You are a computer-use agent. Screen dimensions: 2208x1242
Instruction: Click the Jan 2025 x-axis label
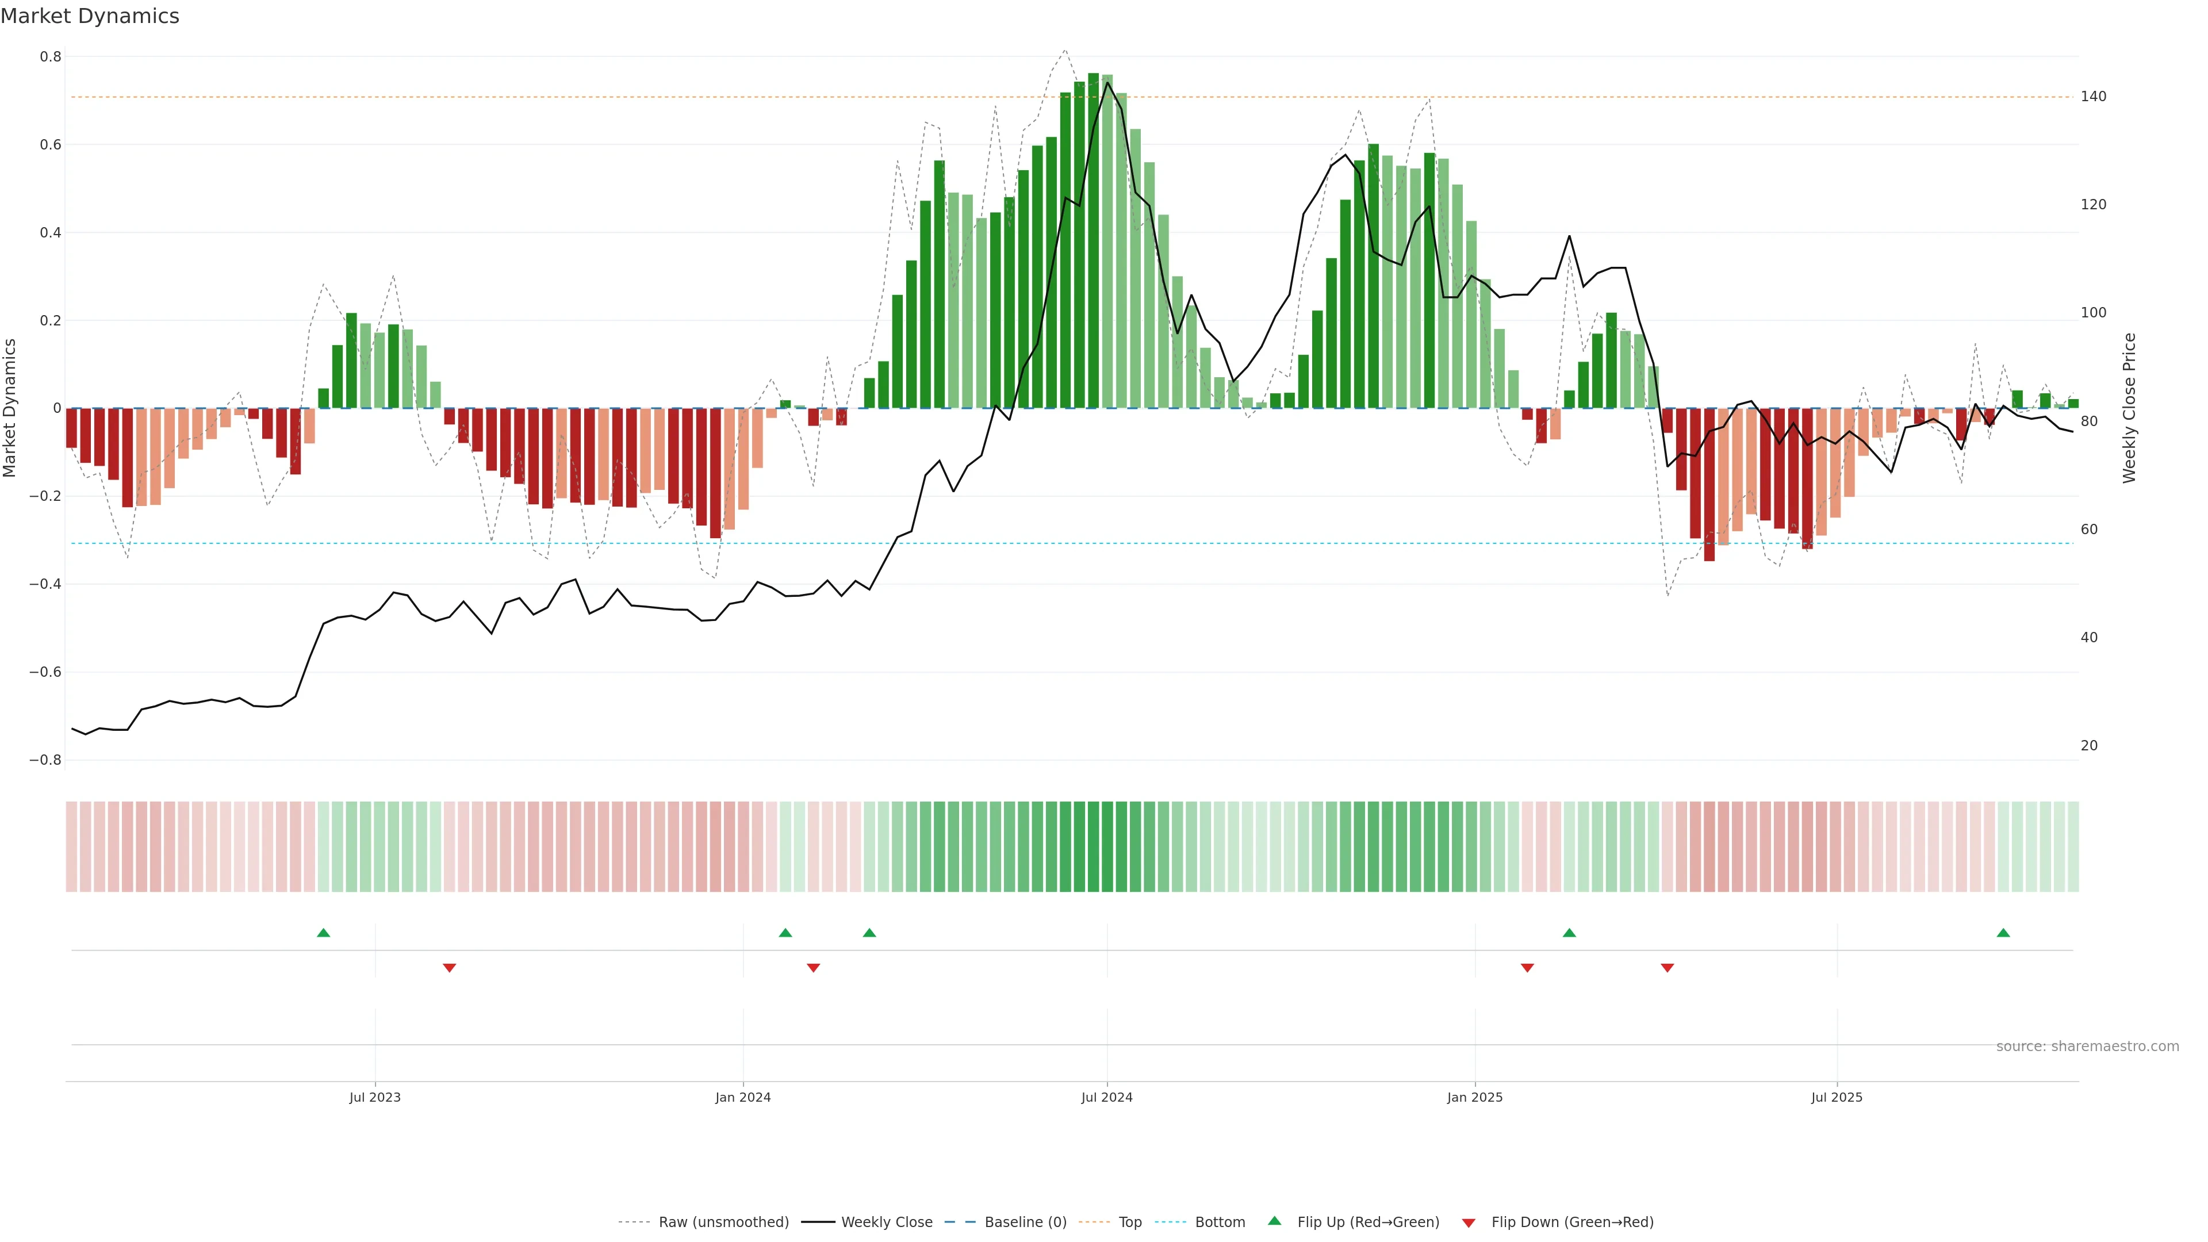point(1474,1097)
